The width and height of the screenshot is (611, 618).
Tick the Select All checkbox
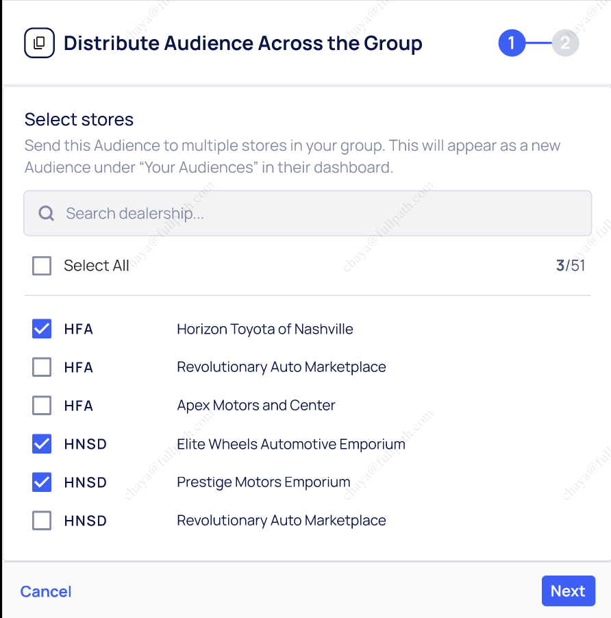coord(42,266)
